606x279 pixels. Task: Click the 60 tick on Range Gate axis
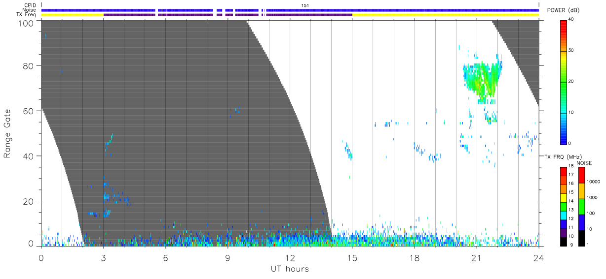click(x=29, y=111)
